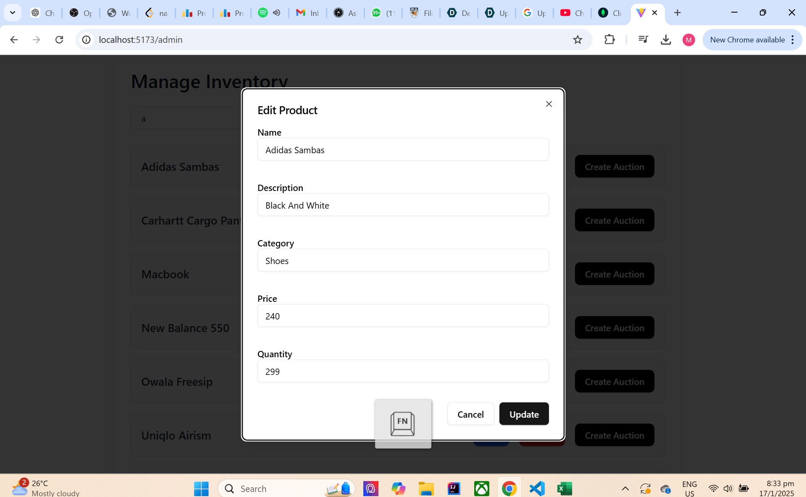
Task: Create Auction for Uniqlo Airism
Action: (x=614, y=435)
